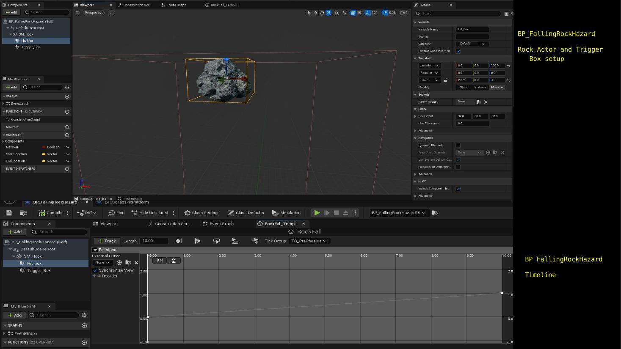Viewport: 621px width, 349px height.
Task: Choose the Translate gizmo tool in the viewport toolbar
Action: [x=315, y=13]
